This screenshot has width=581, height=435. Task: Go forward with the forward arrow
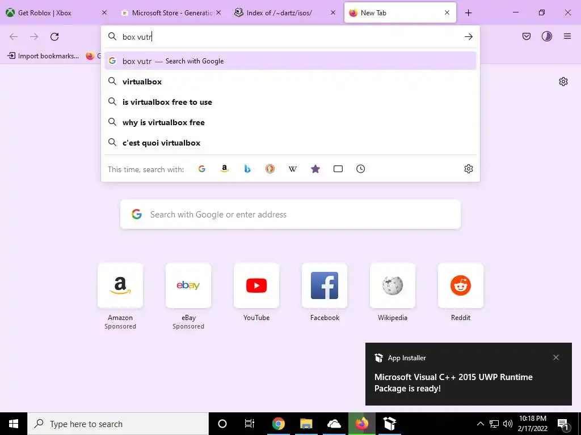[x=34, y=36]
